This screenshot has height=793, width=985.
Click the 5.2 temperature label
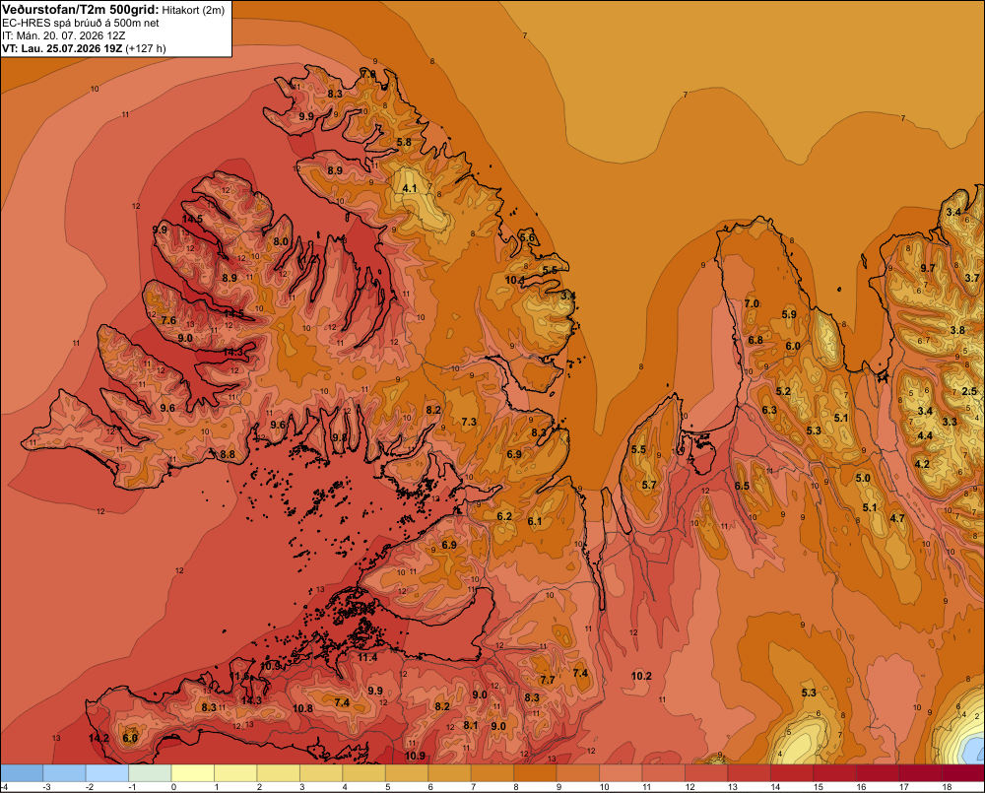tap(783, 391)
